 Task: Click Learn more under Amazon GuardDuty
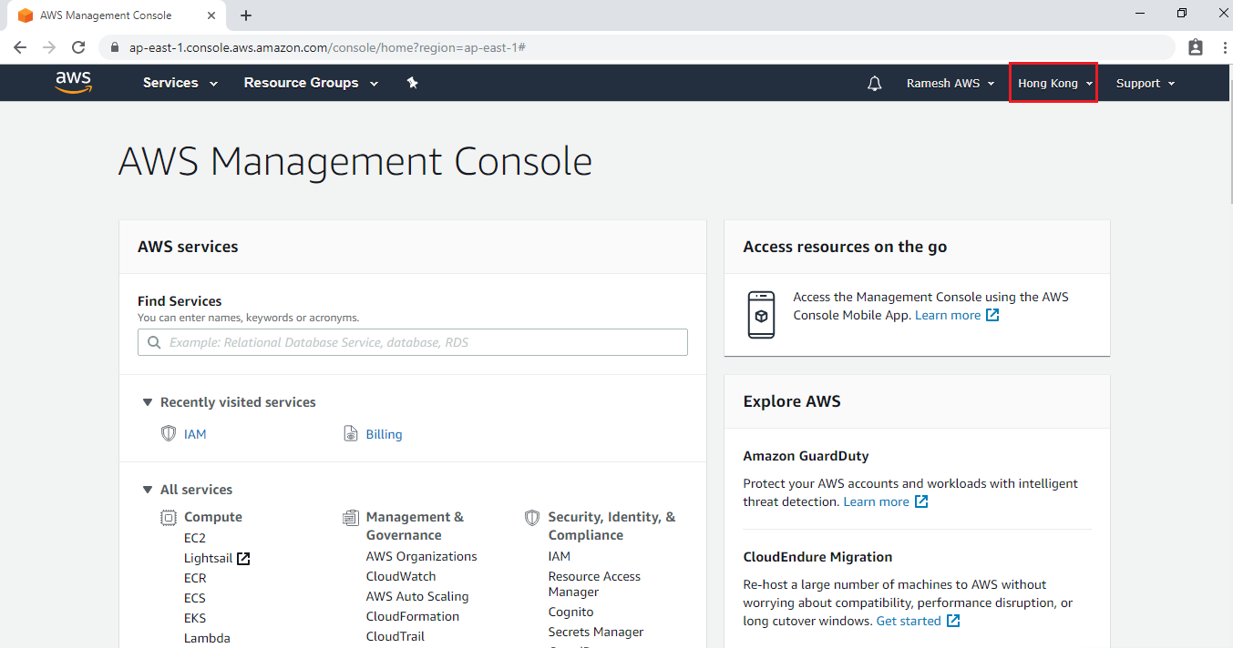pos(877,501)
